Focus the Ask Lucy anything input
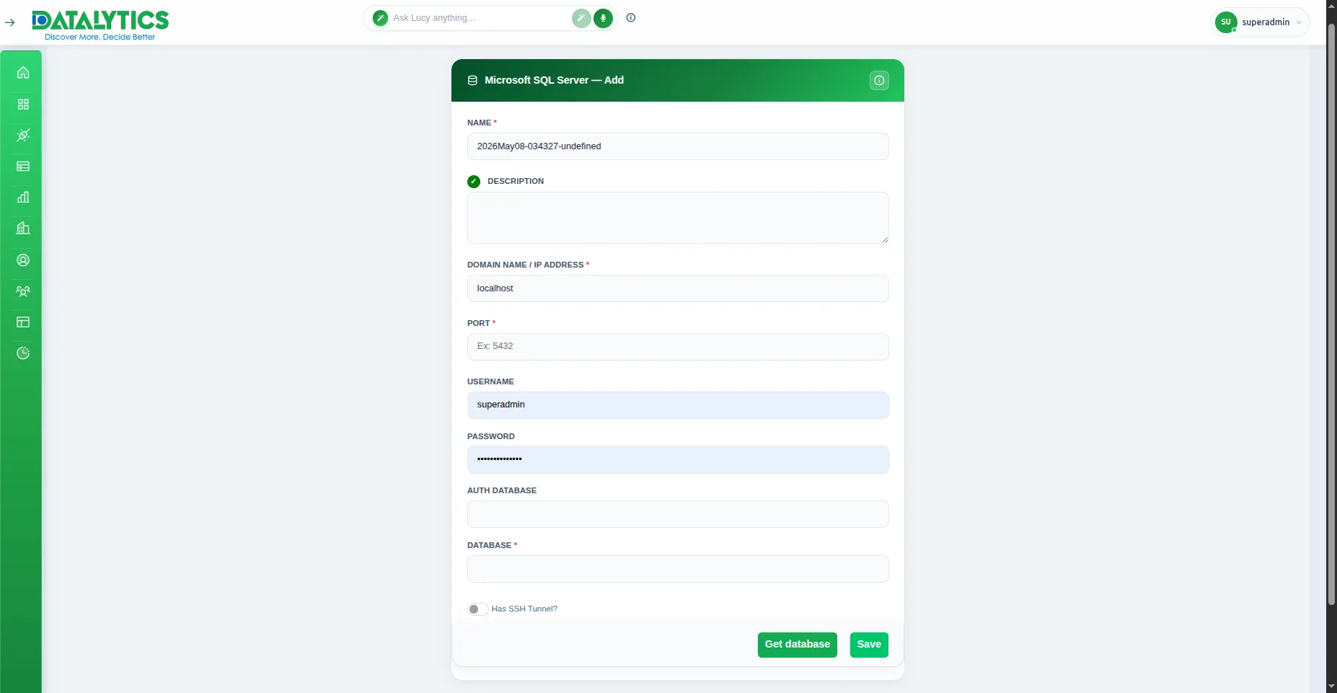Screen dimensions: 1337x693 480,18
